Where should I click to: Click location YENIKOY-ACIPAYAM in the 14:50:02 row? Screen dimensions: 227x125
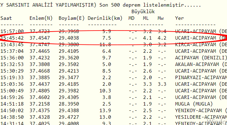(x=198, y=110)
